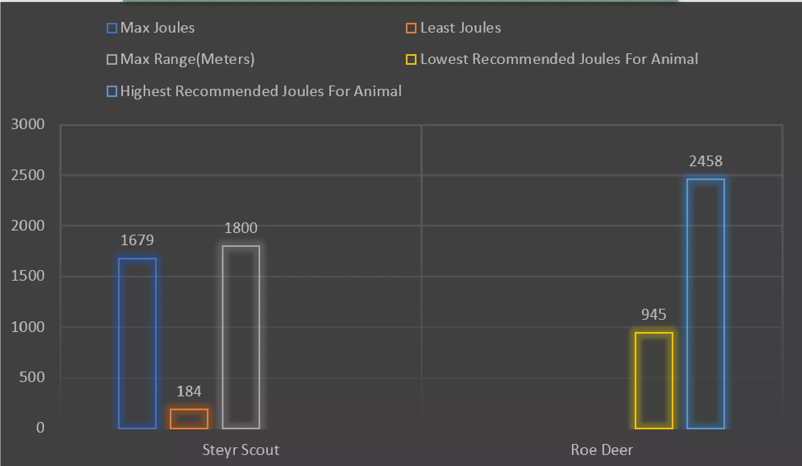Click the tall light-blue Roe Deer bar
This screenshot has height=466, width=802.
[x=706, y=303]
